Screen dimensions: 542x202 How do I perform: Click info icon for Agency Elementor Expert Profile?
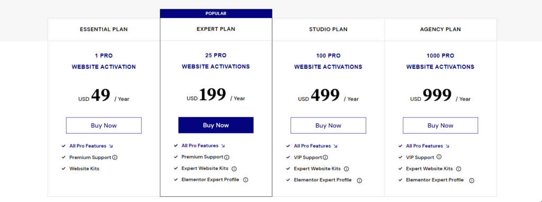click(472, 180)
